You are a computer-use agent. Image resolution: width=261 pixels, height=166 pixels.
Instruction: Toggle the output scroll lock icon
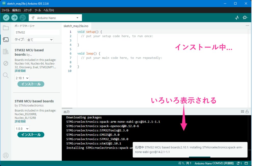pos(247,112)
